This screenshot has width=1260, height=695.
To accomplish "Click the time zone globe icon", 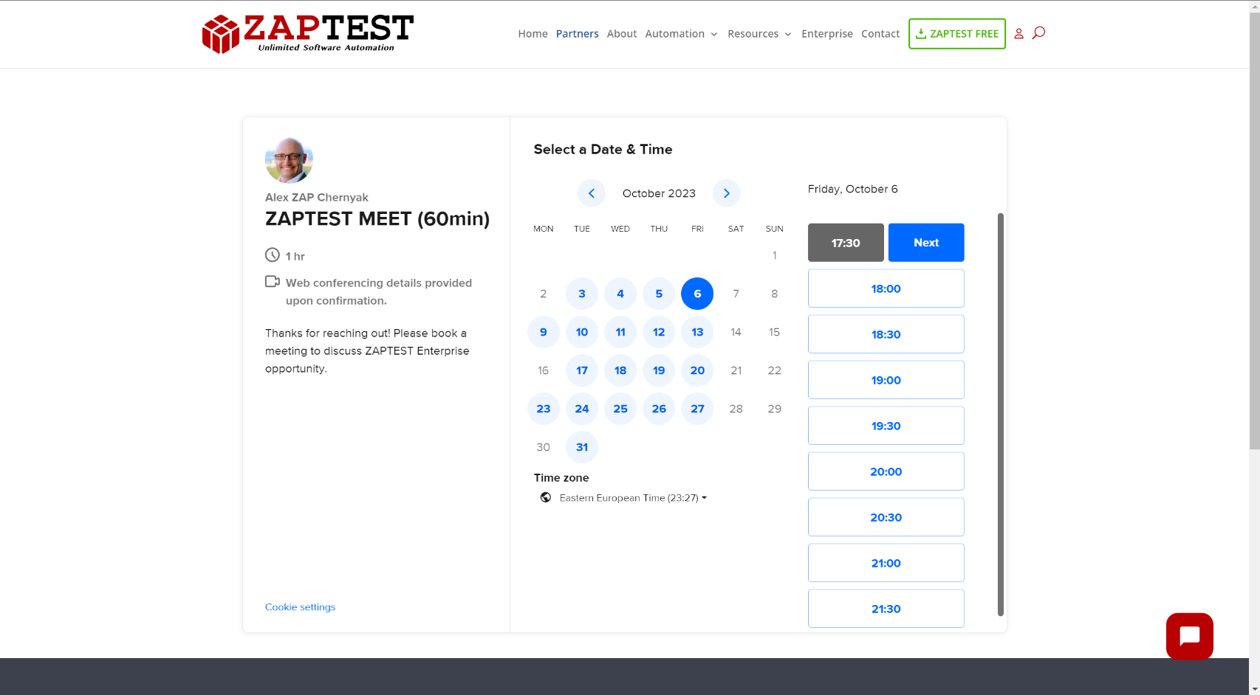I will pos(546,498).
